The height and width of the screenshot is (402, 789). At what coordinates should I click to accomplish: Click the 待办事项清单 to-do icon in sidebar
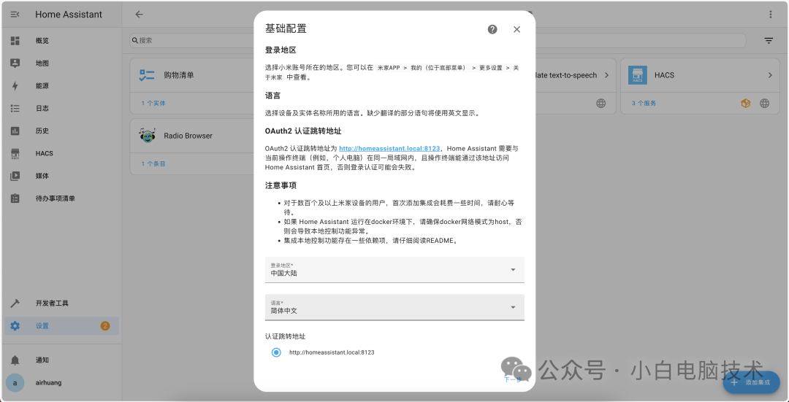coord(15,198)
